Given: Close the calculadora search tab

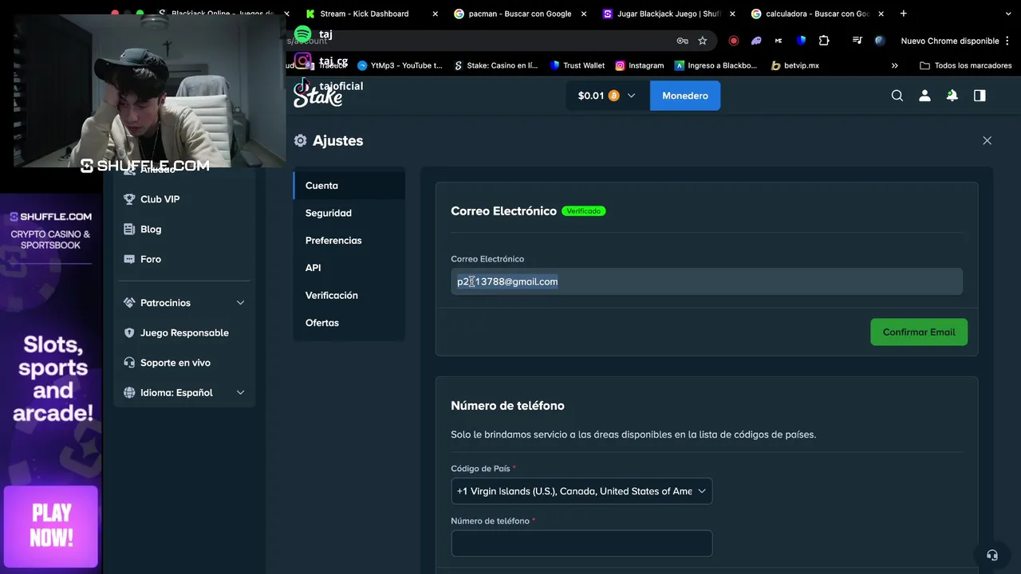Looking at the screenshot, I should tap(881, 14).
